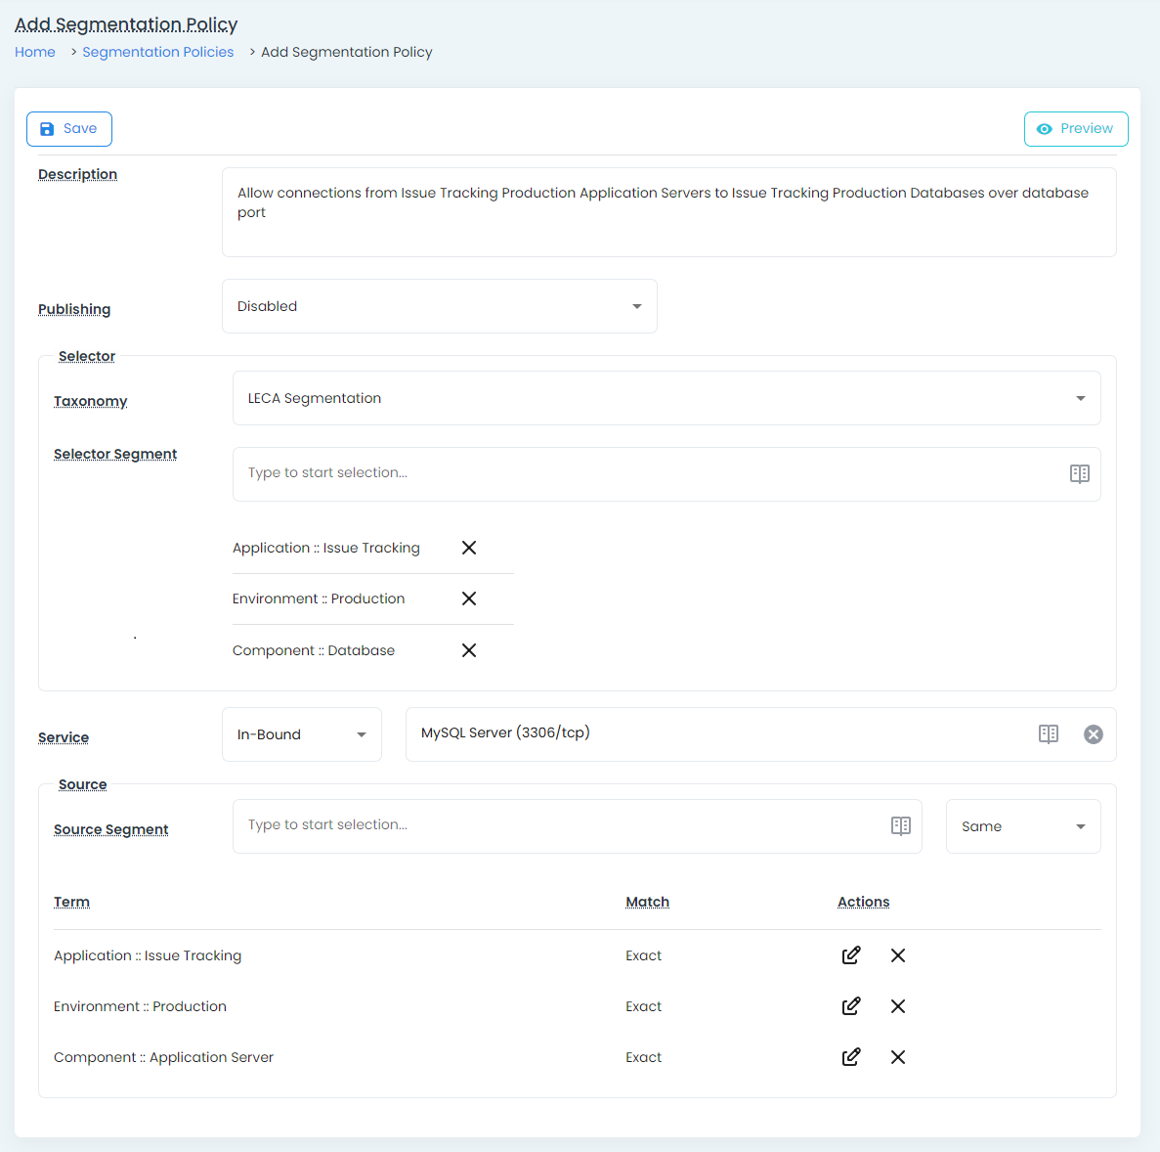Delete the Application :: Issue Tracking source term
Screen dimensions: 1160x1152
pyautogui.click(x=898, y=955)
